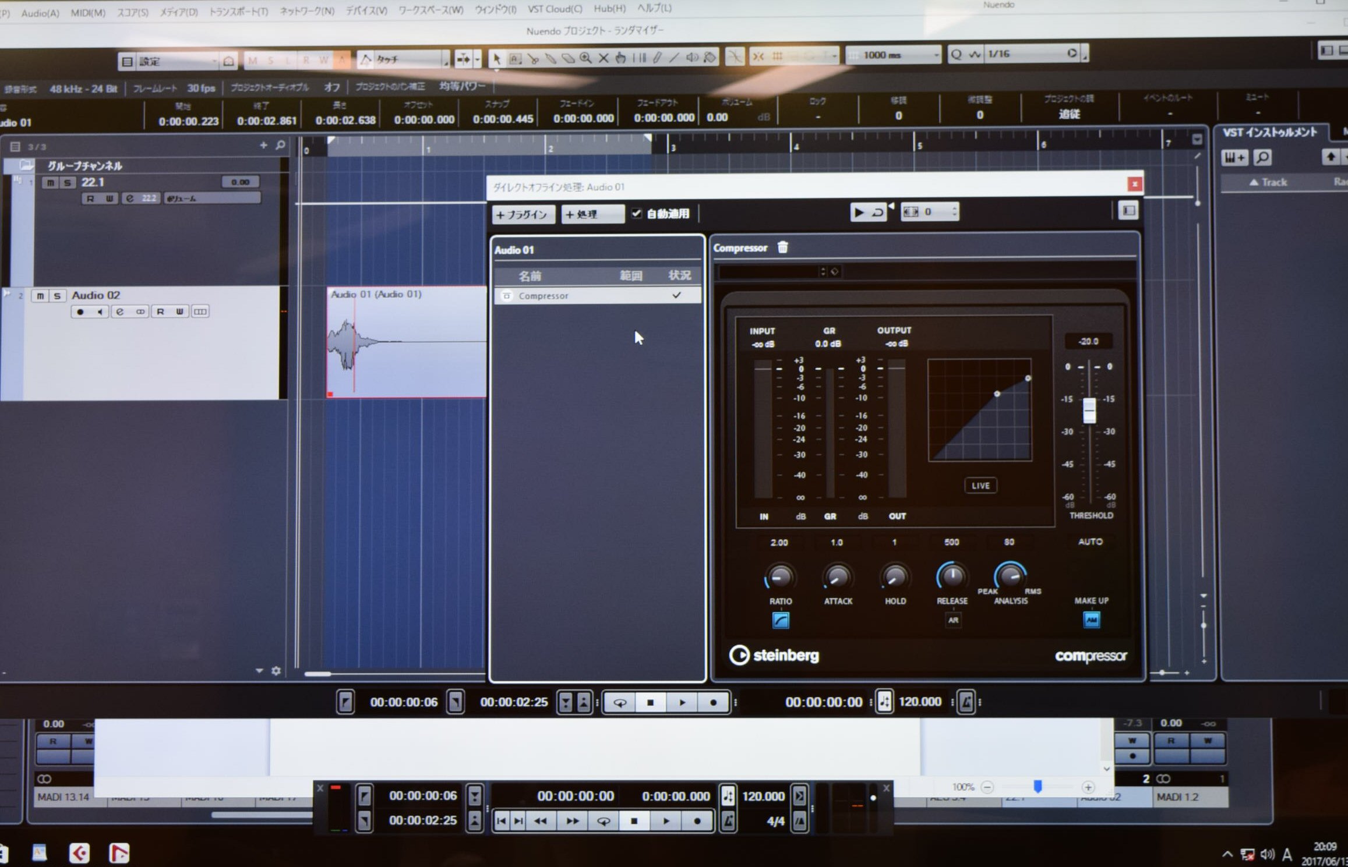Mute the 22.1 group track
The height and width of the screenshot is (867, 1348).
tap(51, 183)
